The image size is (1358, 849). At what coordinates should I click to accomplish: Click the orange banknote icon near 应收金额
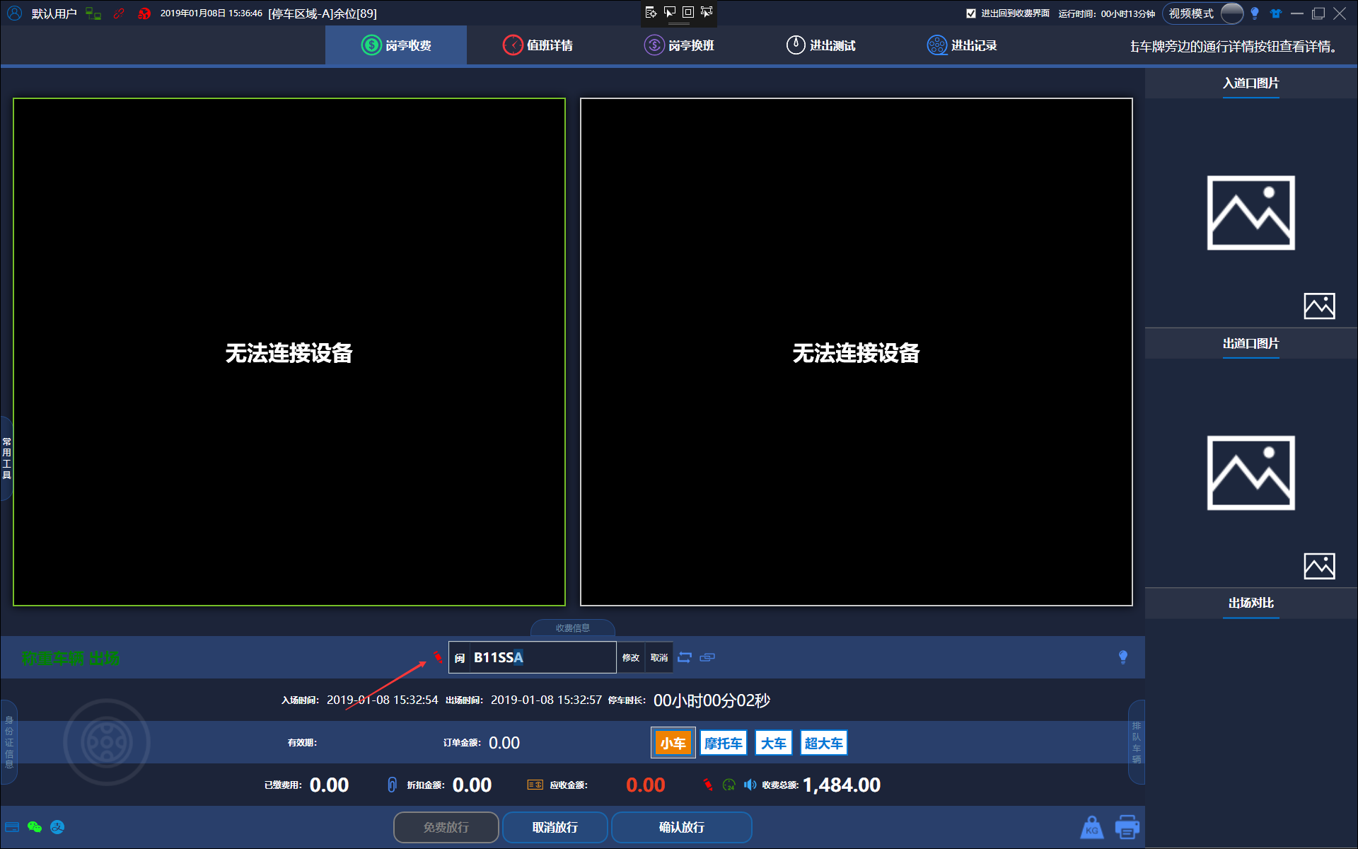(x=535, y=785)
